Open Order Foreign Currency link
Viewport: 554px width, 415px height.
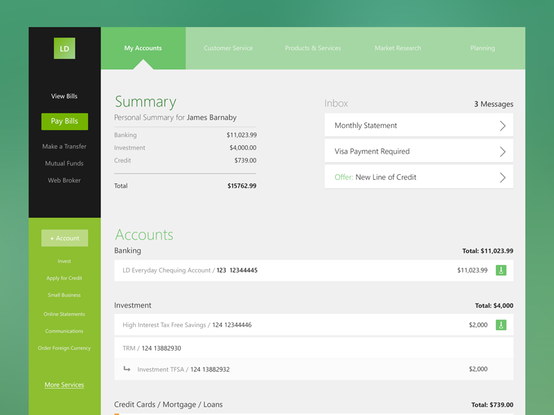pyautogui.click(x=64, y=348)
